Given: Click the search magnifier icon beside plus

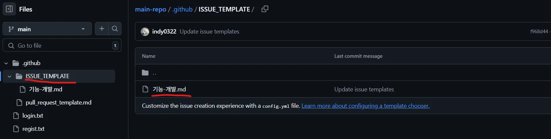Looking at the screenshot, I should pyautogui.click(x=115, y=29).
